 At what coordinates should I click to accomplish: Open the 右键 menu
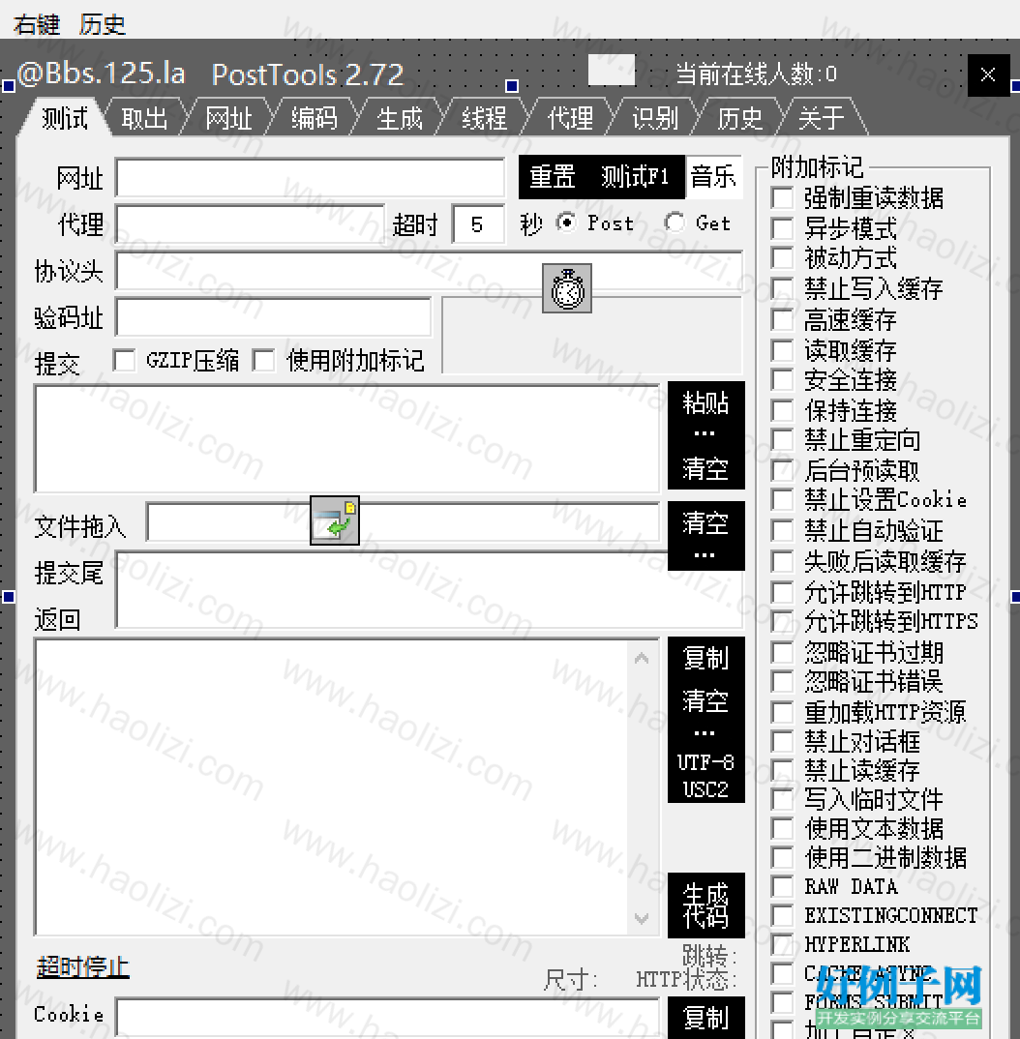pyautogui.click(x=37, y=24)
